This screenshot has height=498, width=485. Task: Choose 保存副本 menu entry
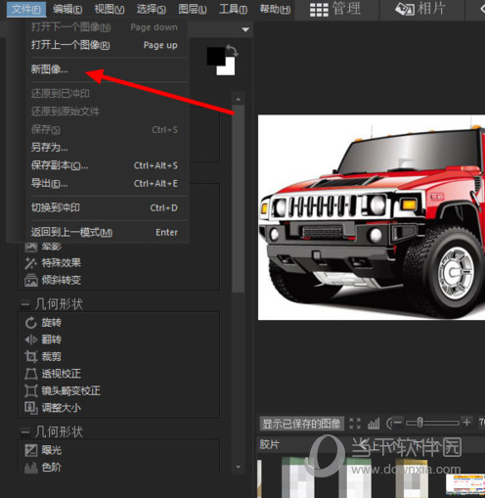(105, 165)
